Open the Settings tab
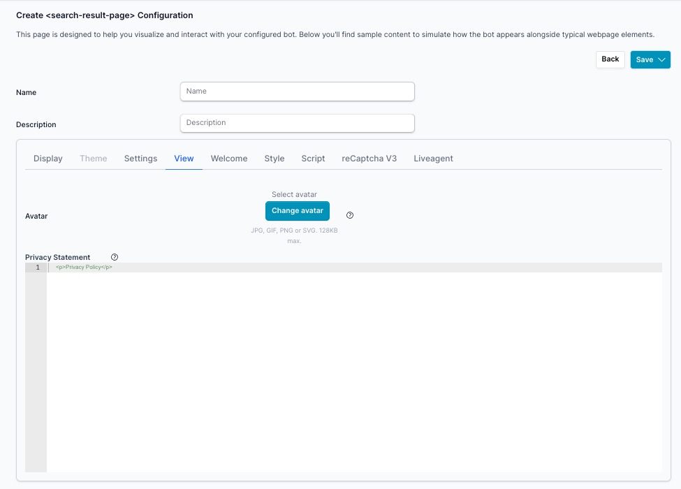The width and height of the screenshot is (681, 489). click(x=140, y=159)
